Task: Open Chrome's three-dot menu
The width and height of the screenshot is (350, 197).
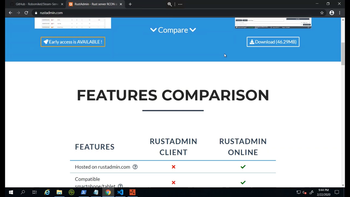Action: (x=340, y=13)
